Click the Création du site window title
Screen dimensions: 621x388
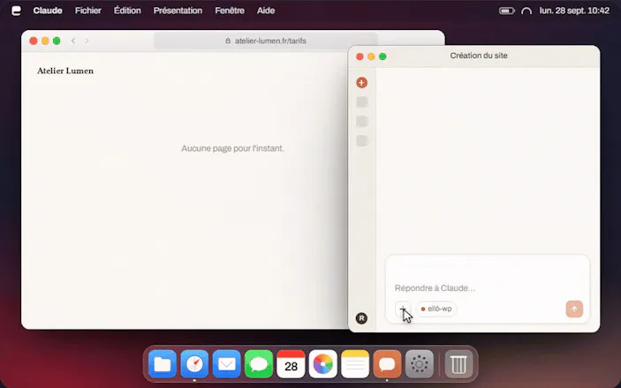[x=479, y=56]
